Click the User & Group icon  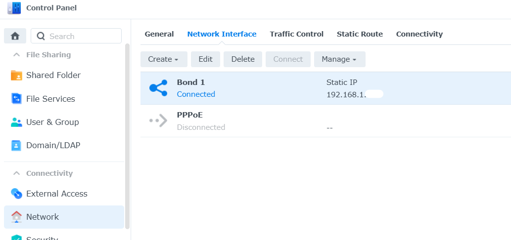click(16, 122)
